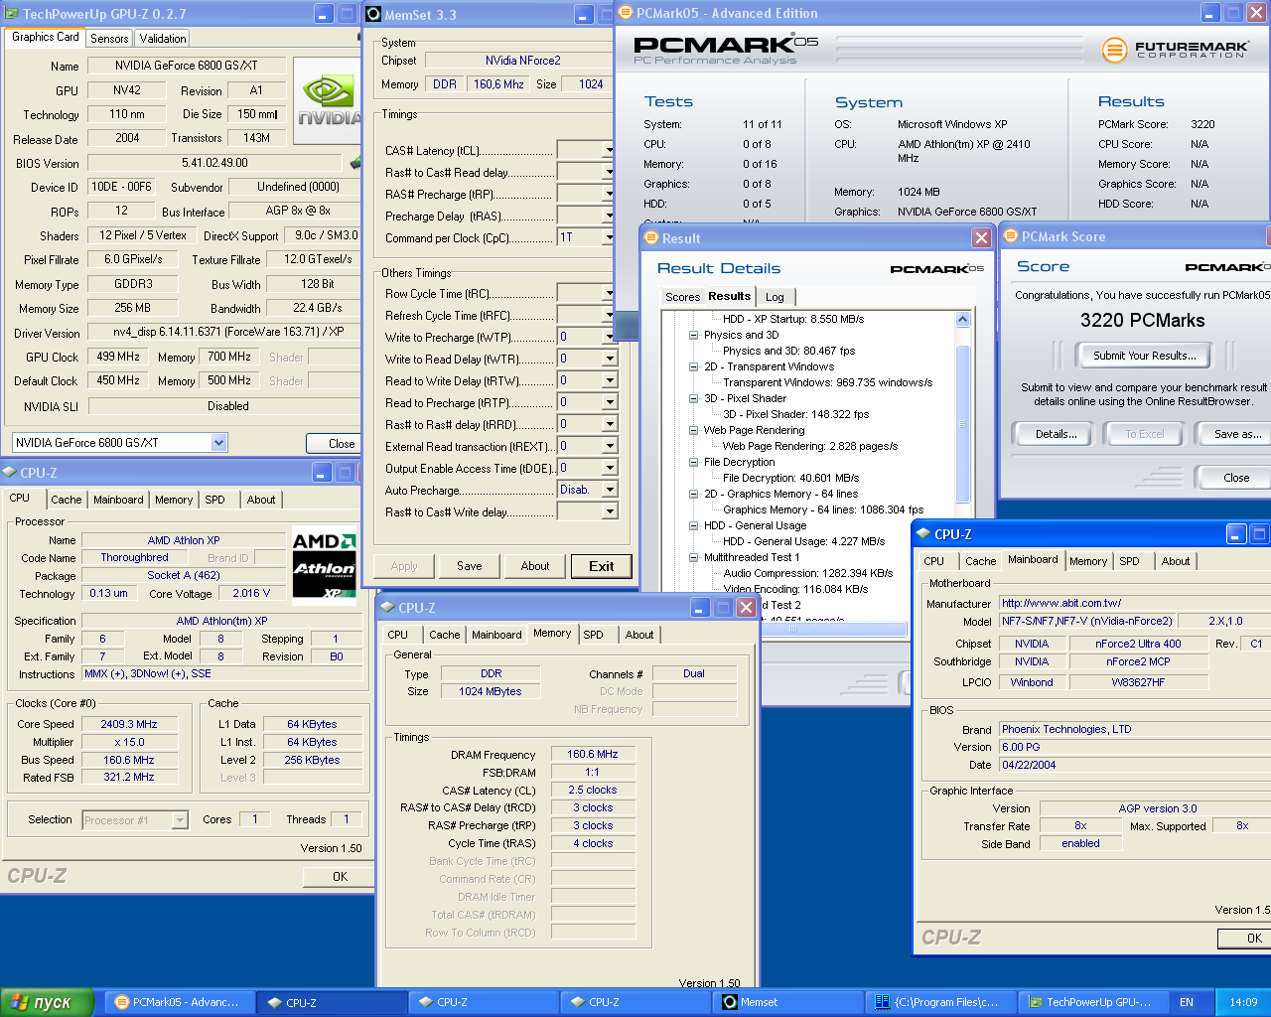Open Cache tab in CPU-Z Memory window

point(445,635)
